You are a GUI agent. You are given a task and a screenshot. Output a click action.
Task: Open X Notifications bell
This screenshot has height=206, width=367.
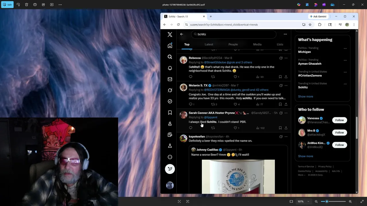[x=170, y=68]
